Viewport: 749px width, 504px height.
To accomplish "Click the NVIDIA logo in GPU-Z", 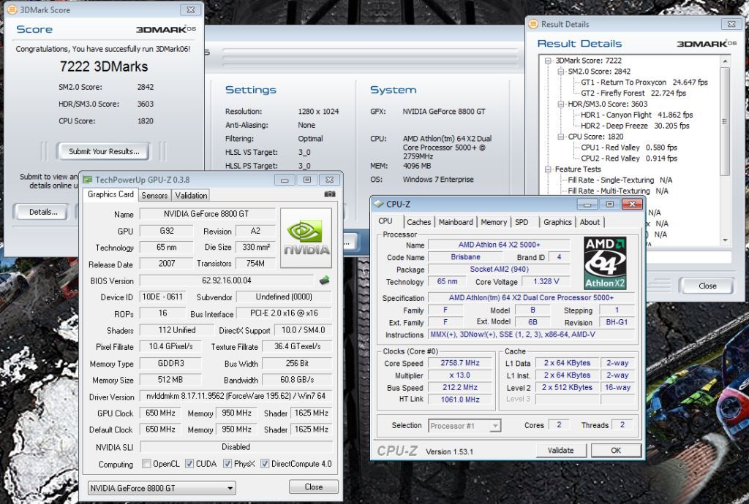I will 306,238.
